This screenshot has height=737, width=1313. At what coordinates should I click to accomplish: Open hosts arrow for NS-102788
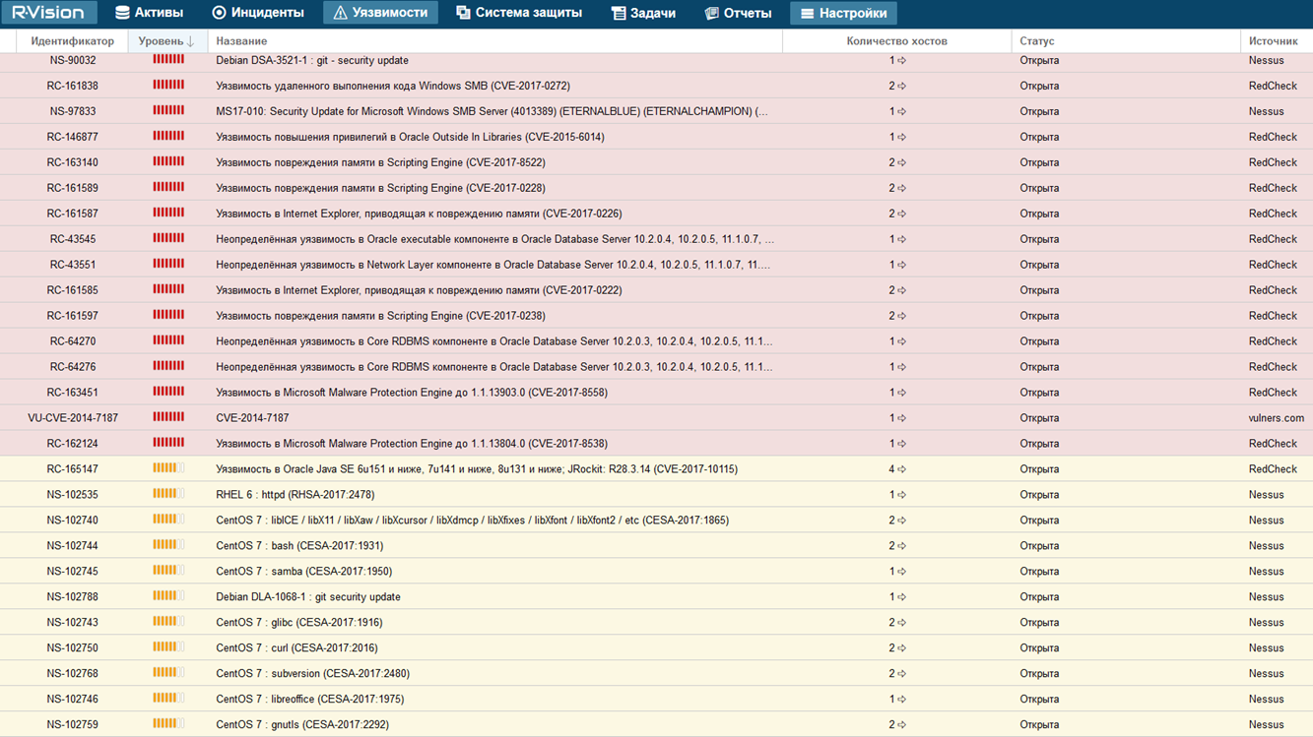(901, 598)
